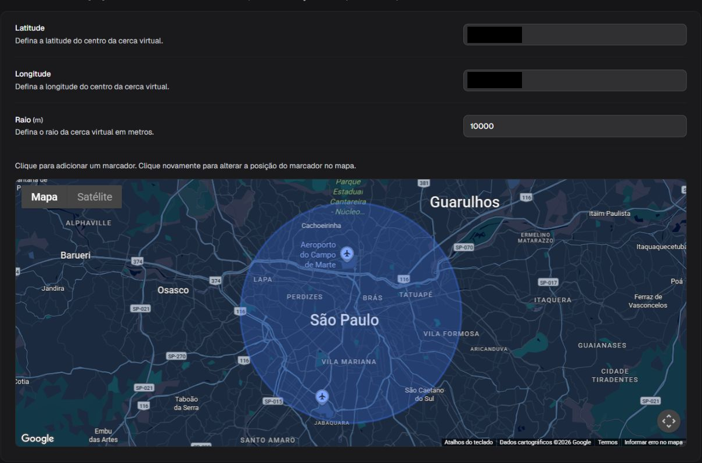Click Dados cartográficos ©2026 Google text
702x463 pixels.
[545, 442]
